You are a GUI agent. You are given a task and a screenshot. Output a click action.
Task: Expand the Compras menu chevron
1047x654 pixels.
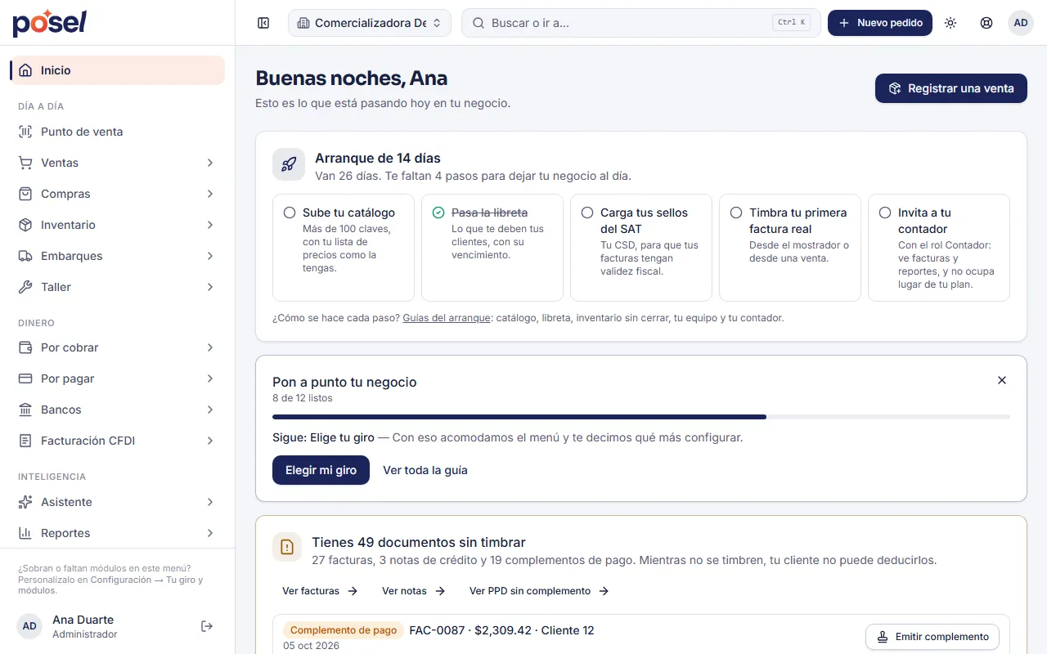(x=210, y=194)
